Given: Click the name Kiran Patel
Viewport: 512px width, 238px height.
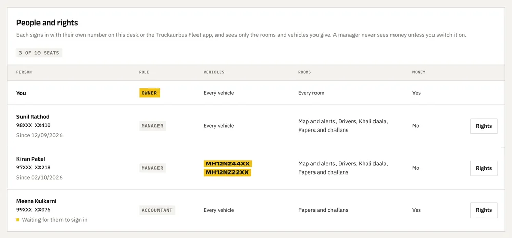Looking at the screenshot, I should pyautogui.click(x=31, y=159).
